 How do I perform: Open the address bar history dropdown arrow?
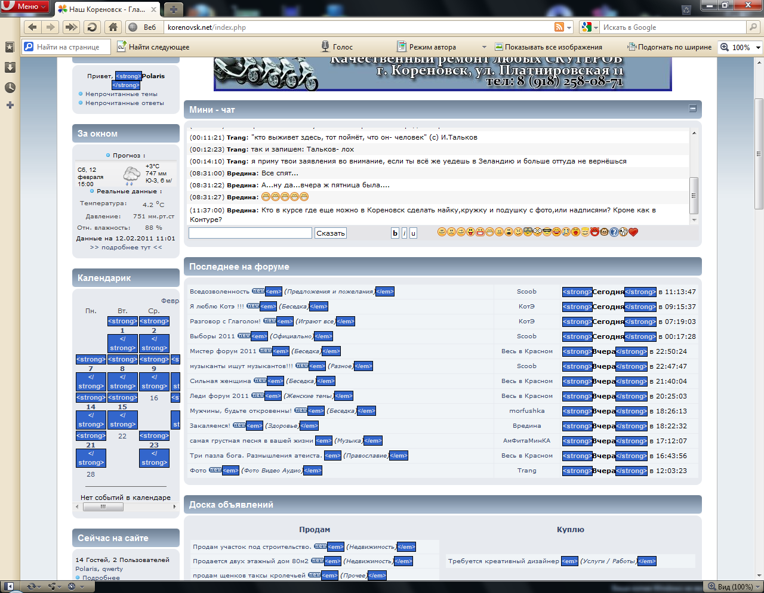[x=569, y=27]
